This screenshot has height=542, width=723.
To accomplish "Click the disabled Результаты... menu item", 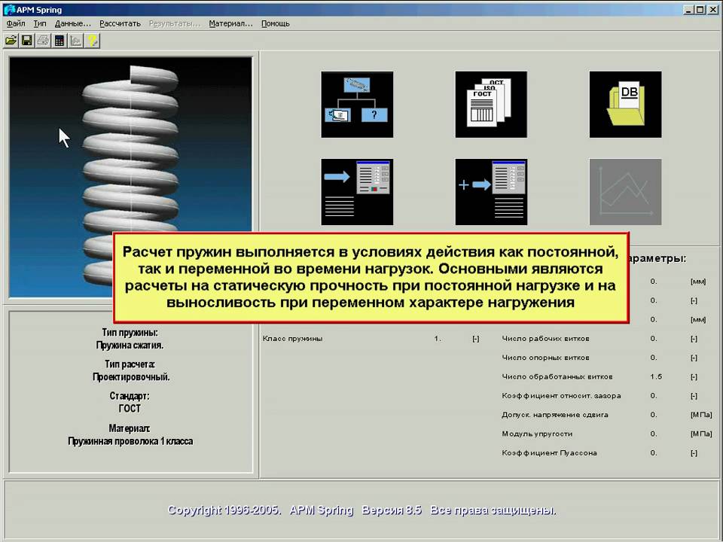I will (x=174, y=23).
